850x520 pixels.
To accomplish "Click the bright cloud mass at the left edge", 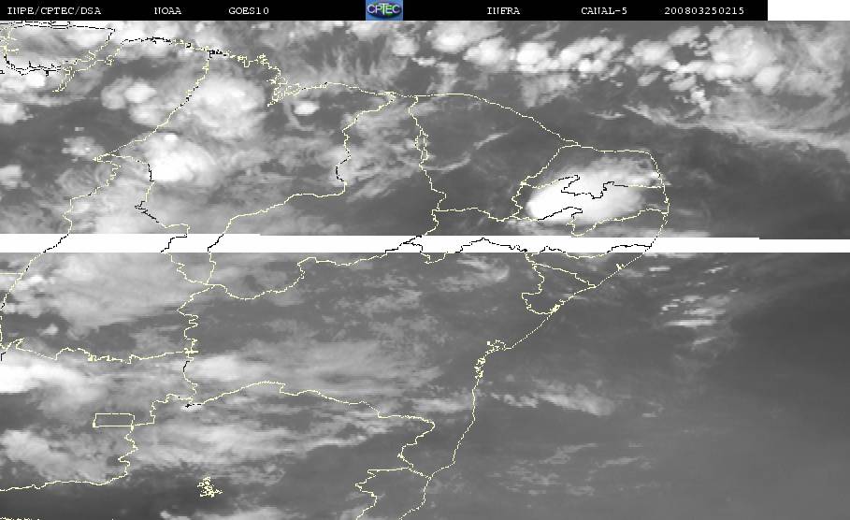I will 23,374.
